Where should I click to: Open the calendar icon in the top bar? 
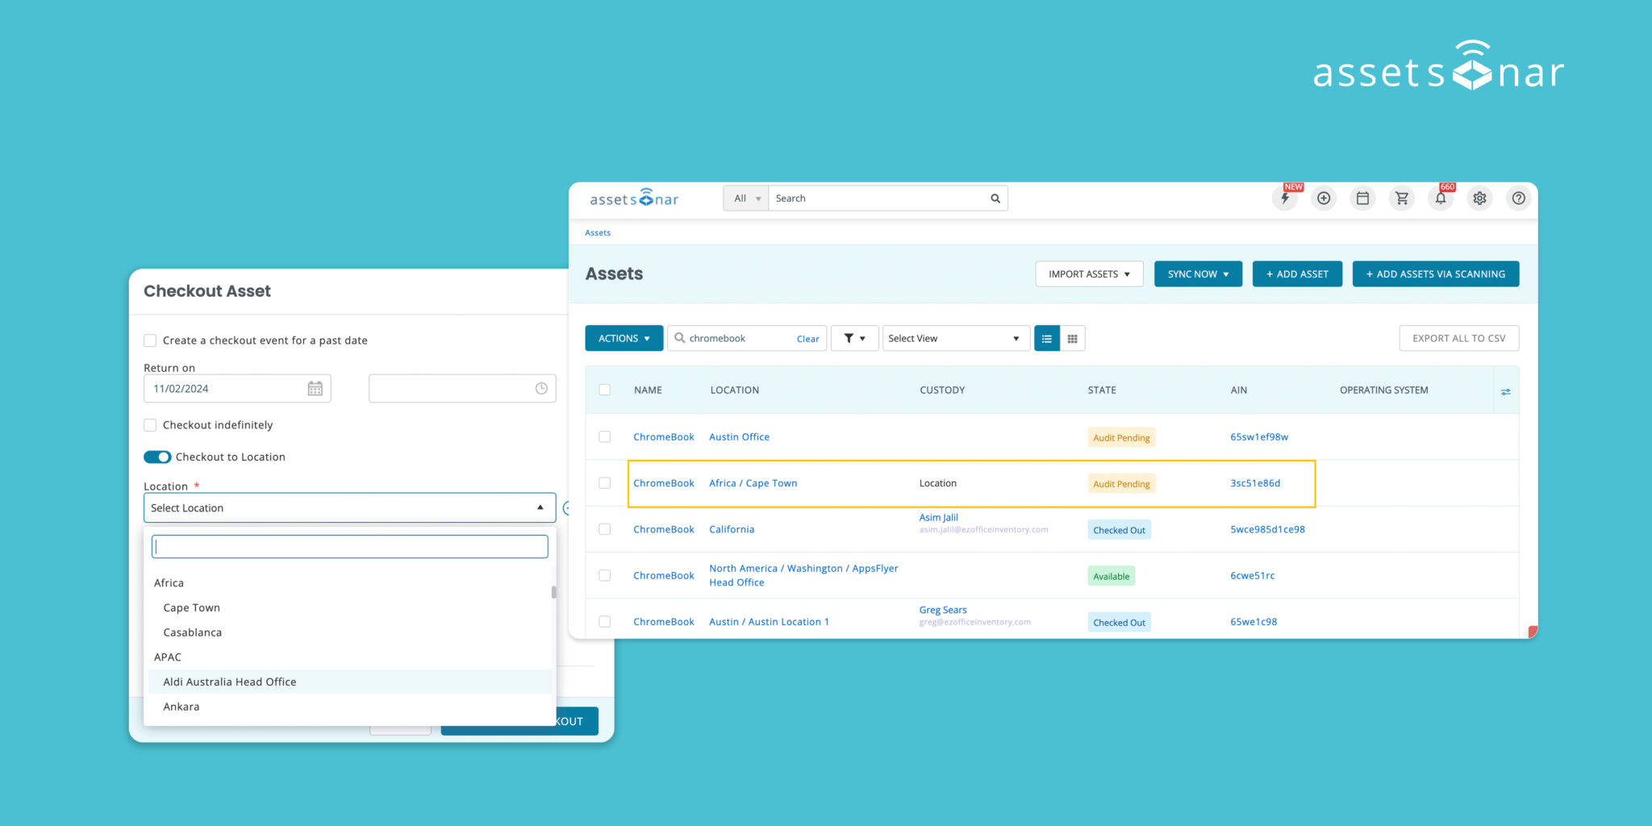pyautogui.click(x=1363, y=198)
